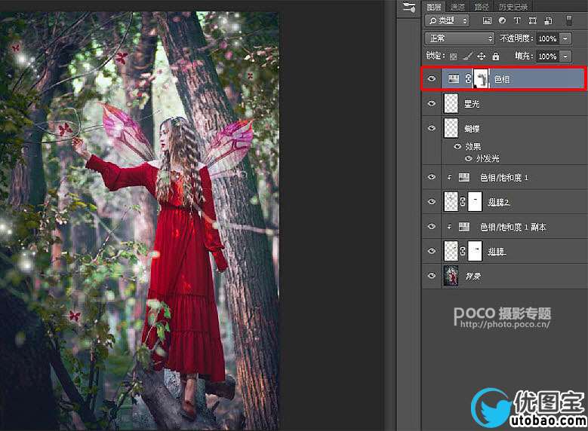588x431 pixels.
Task: Select thumbnail of 蝴蝶 layer
Action: click(451, 128)
